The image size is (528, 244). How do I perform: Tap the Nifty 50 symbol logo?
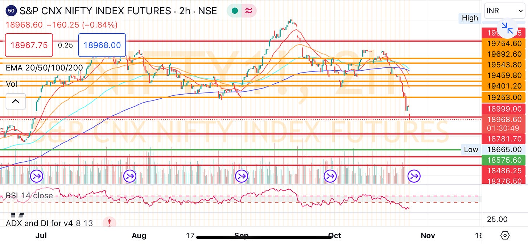pos(11,11)
